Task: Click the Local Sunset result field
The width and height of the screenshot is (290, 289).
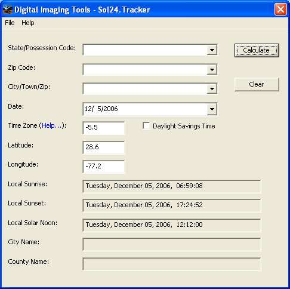Action: (172, 205)
